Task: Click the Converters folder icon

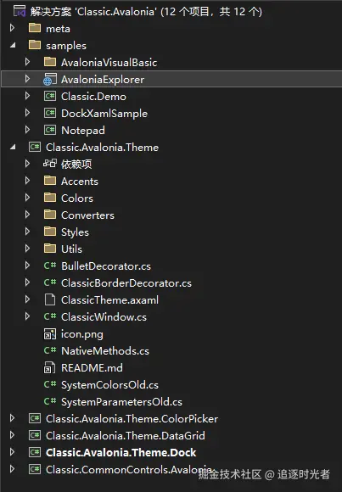Action: click(50, 215)
